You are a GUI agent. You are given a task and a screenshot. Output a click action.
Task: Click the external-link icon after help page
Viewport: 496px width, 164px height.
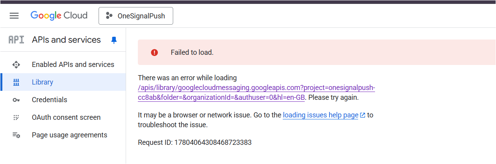point(362,115)
